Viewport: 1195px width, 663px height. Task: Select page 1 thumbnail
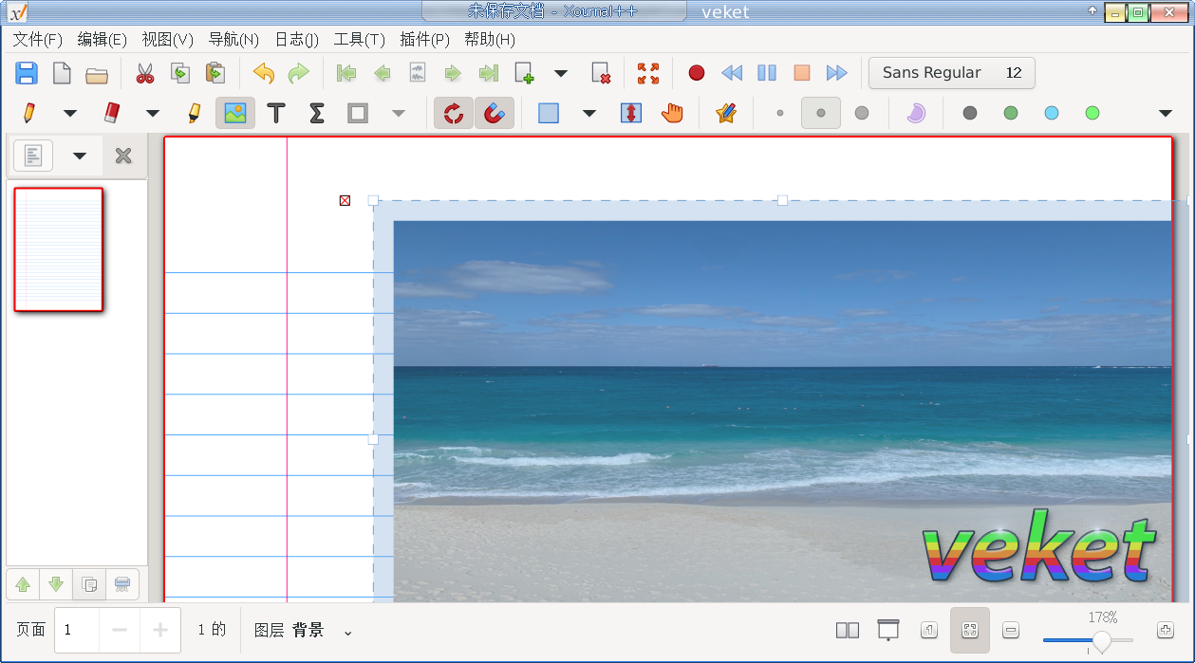click(58, 249)
